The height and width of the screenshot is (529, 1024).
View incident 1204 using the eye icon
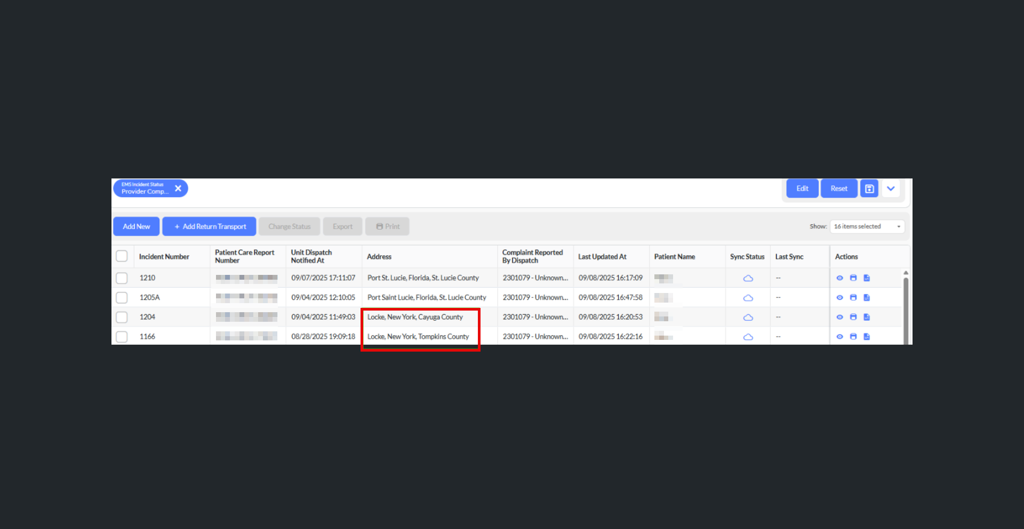click(x=839, y=317)
